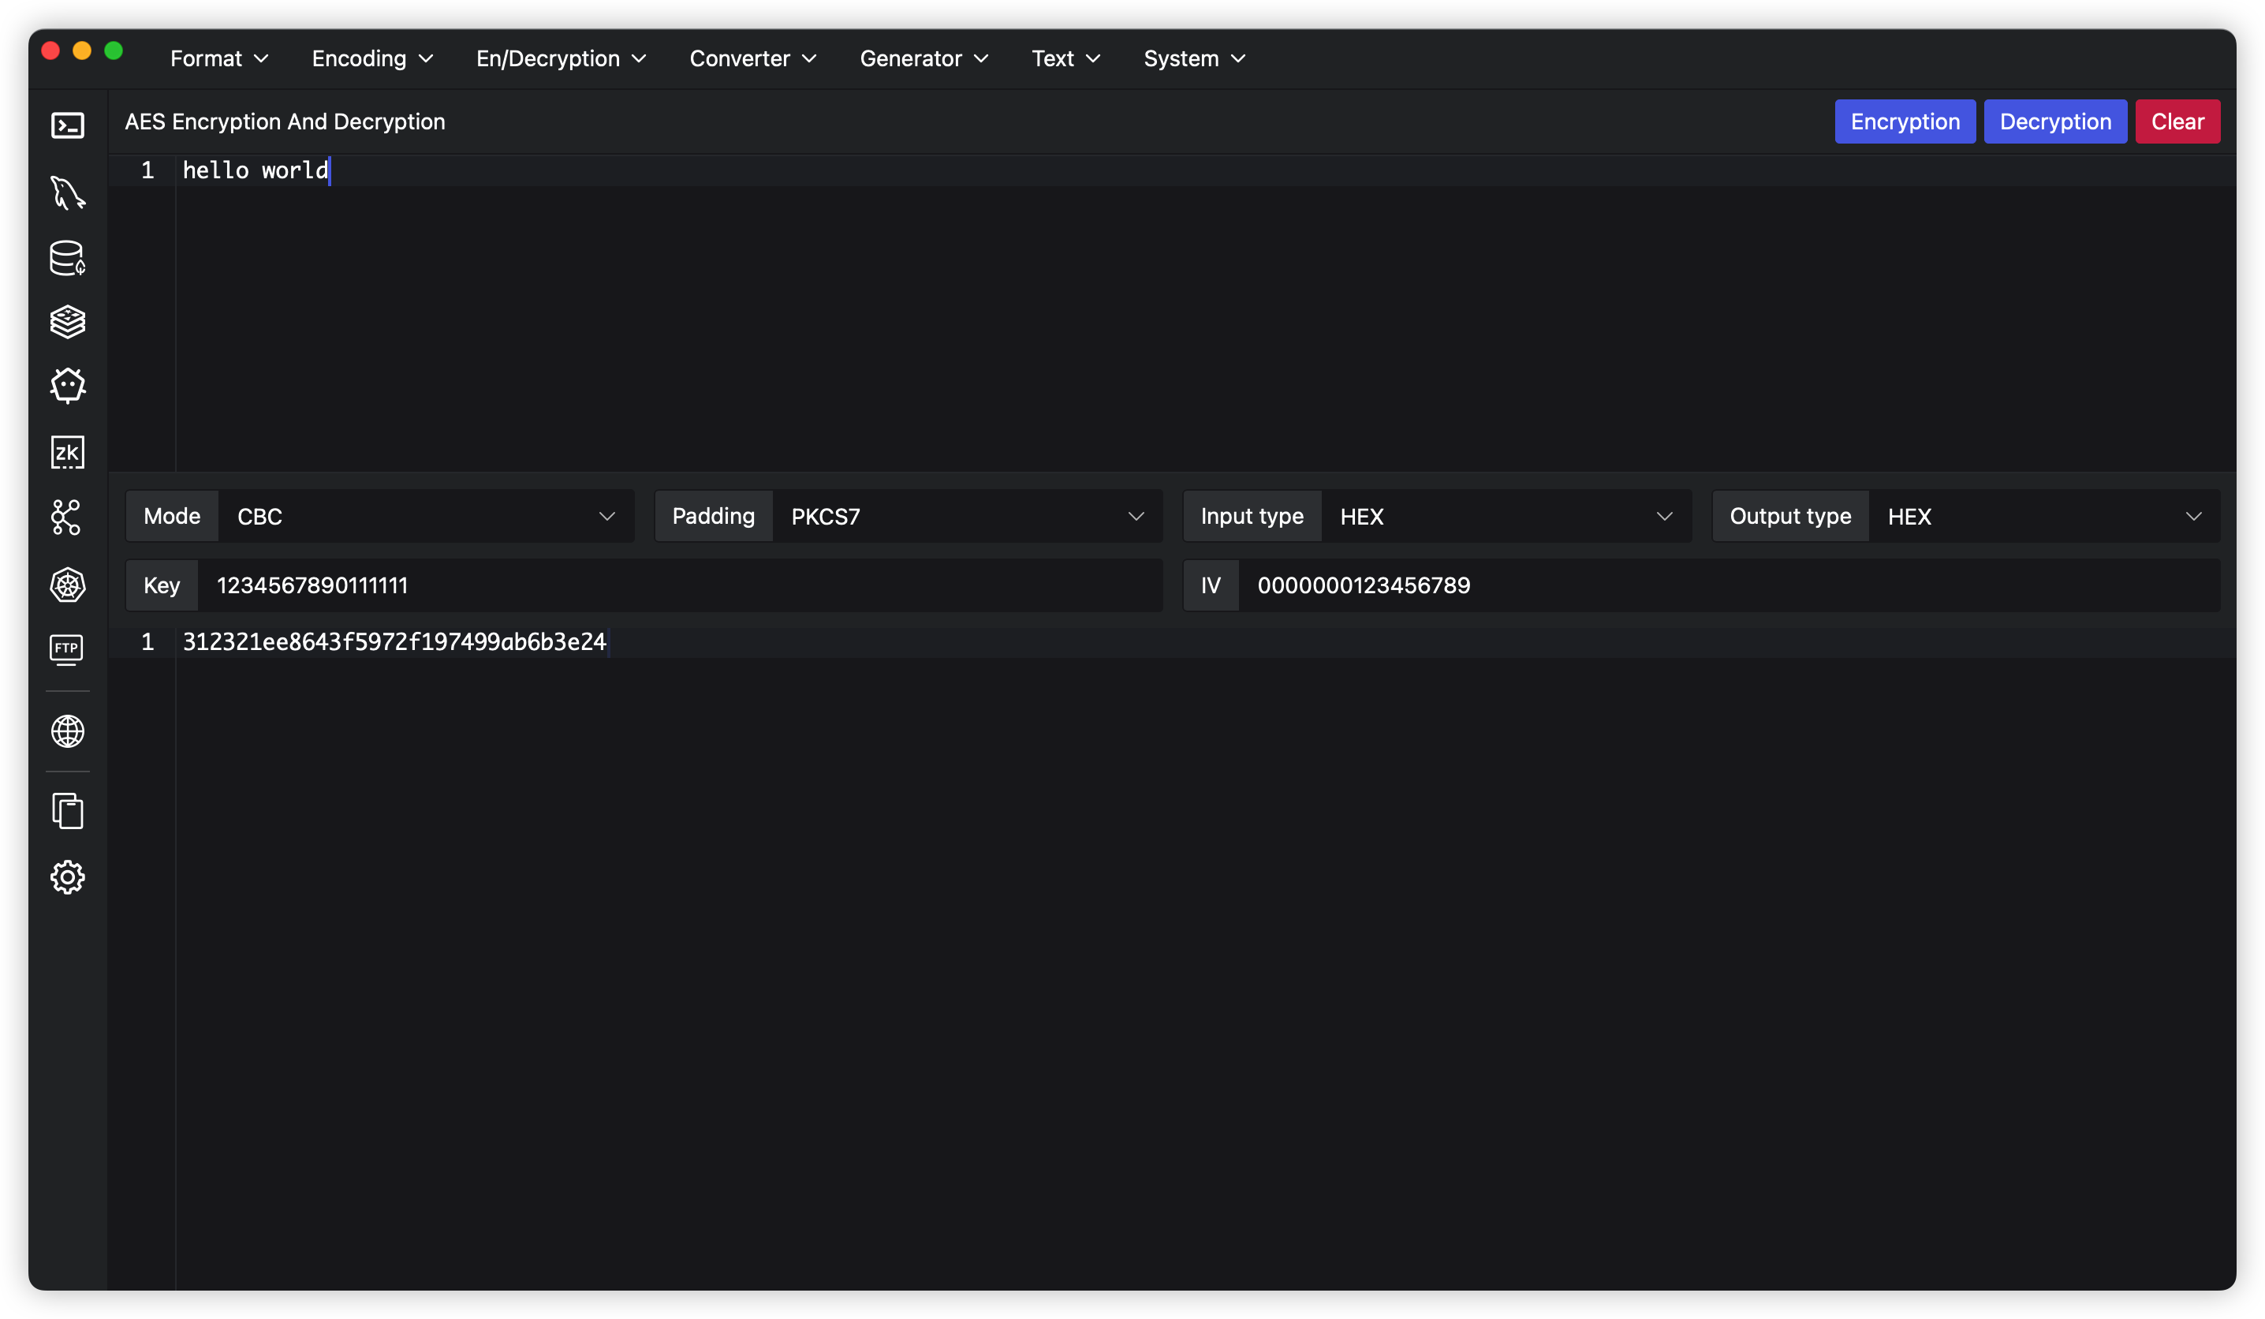Expand the Mode CBC dropdown
The height and width of the screenshot is (1319, 2265).
pos(425,516)
